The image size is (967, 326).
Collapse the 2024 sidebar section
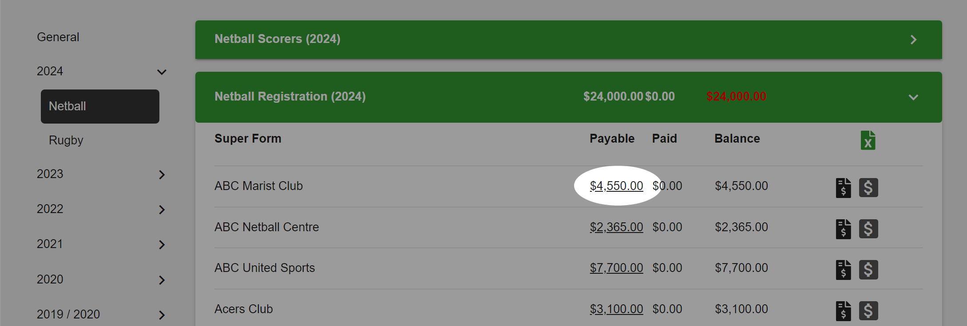pos(162,72)
